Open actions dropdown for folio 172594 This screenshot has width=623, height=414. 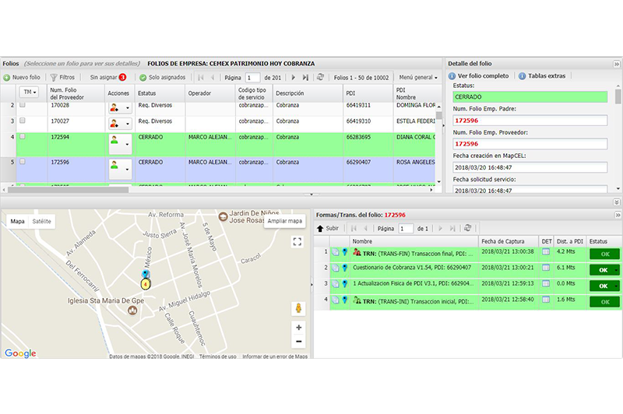[x=127, y=144]
